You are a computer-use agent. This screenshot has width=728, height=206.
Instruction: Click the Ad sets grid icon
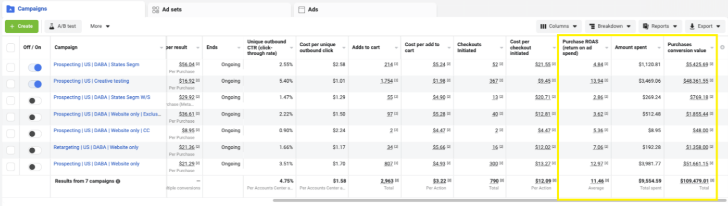click(x=156, y=9)
